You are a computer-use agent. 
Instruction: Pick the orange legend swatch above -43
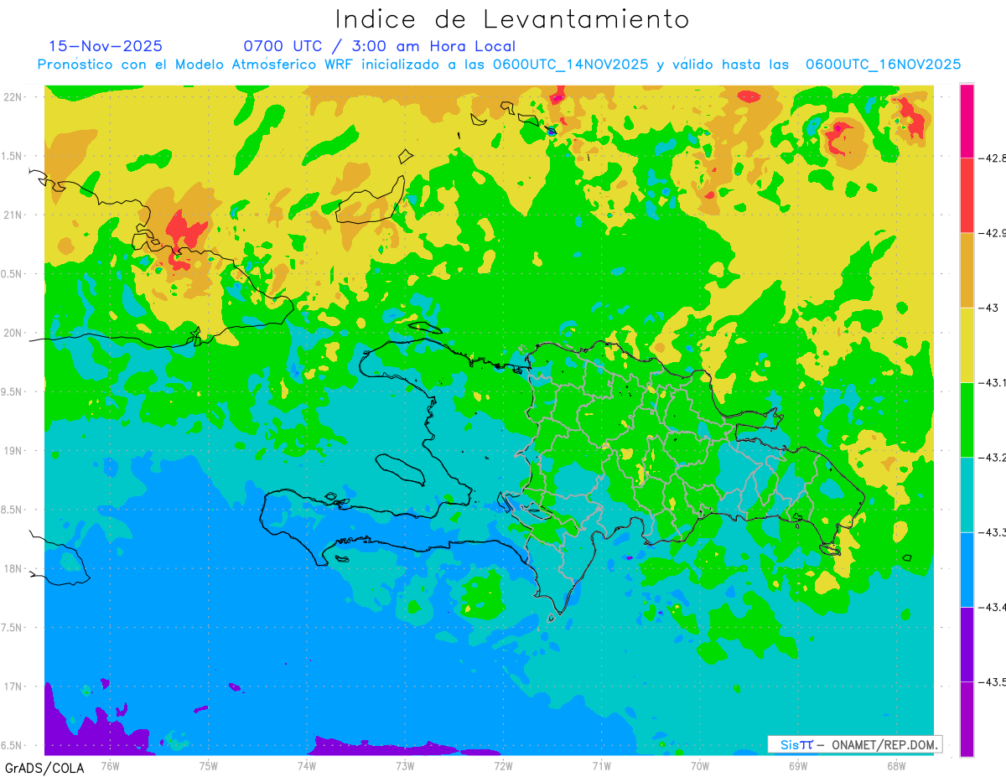click(x=967, y=270)
